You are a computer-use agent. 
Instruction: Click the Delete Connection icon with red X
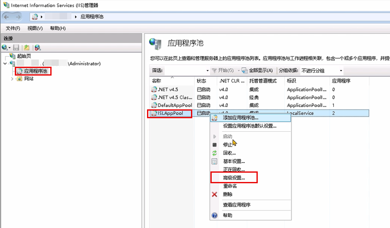pyautogui.click(x=38, y=48)
